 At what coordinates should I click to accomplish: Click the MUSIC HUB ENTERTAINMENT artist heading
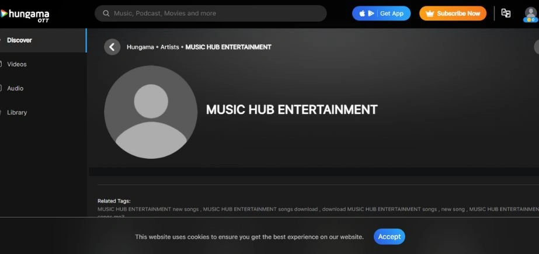pos(291,109)
